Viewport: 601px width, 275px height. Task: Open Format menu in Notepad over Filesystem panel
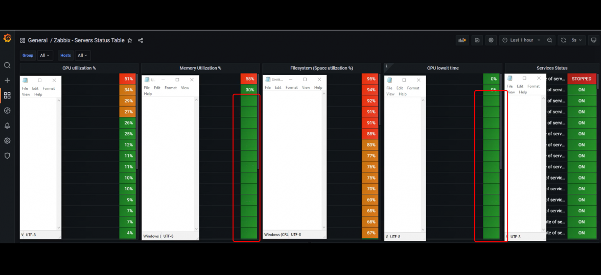click(291, 88)
